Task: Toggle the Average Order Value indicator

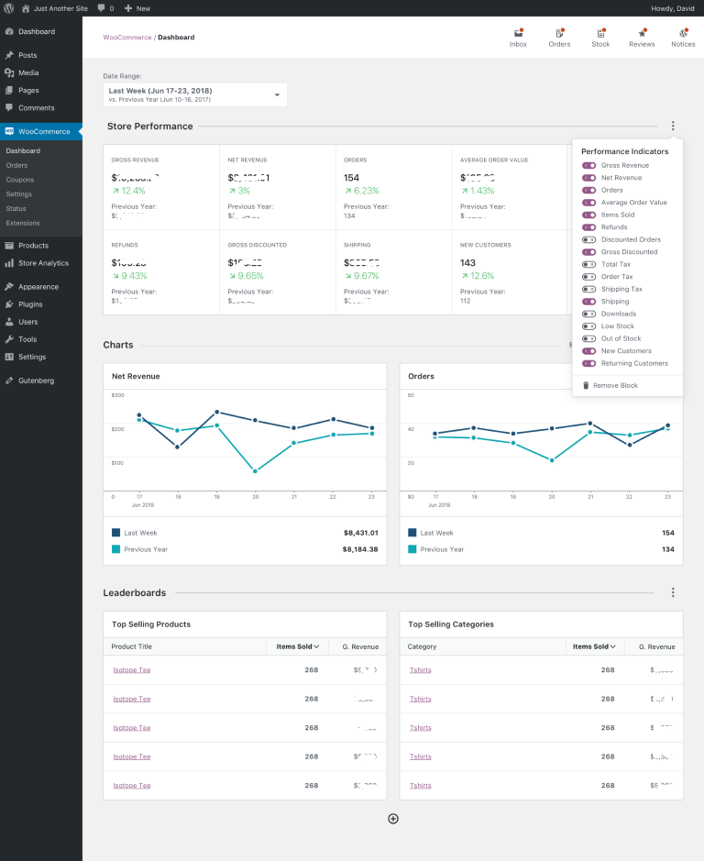Action: coord(589,203)
